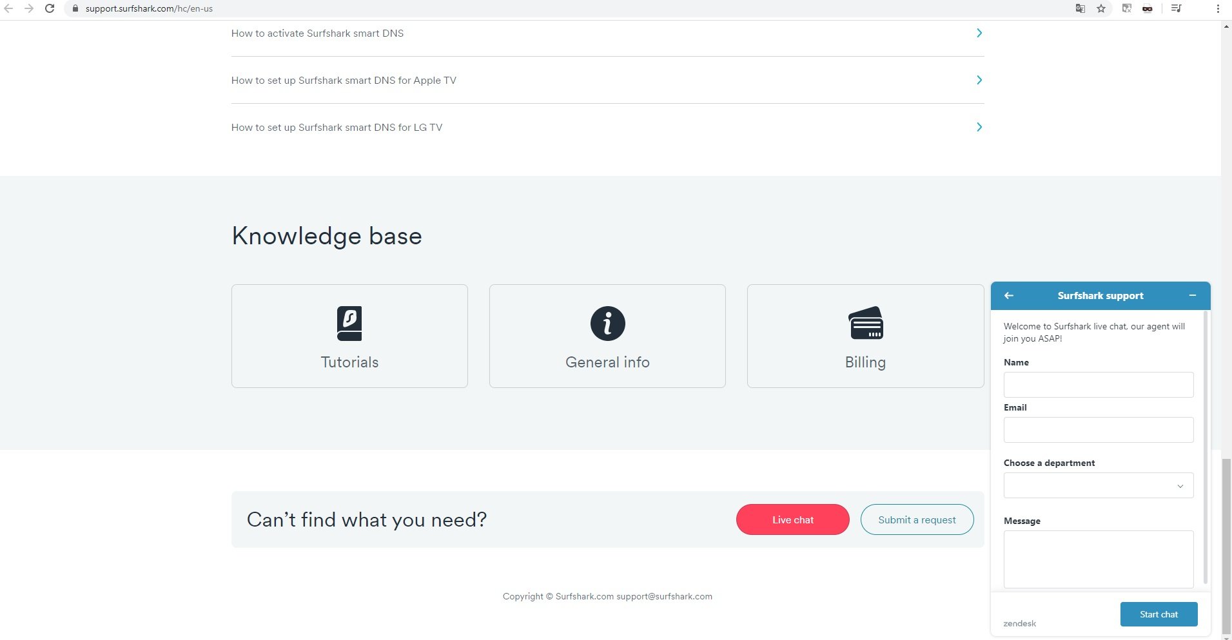The height and width of the screenshot is (640, 1232).
Task: Go forward using the browser forward arrow
Action: pyautogui.click(x=29, y=8)
